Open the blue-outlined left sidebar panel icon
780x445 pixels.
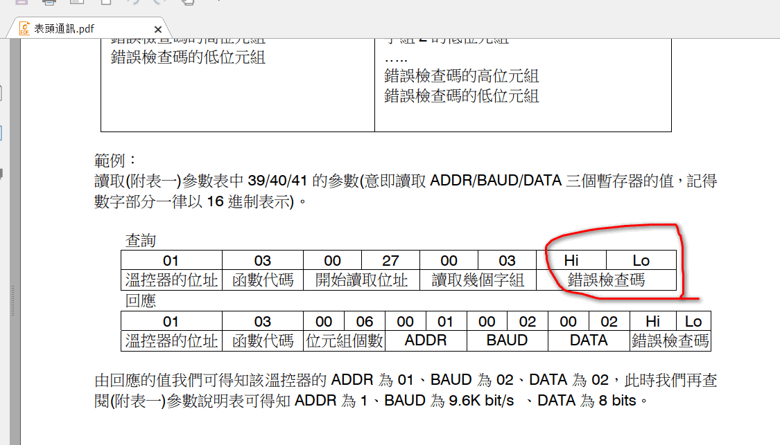[1, 133]
